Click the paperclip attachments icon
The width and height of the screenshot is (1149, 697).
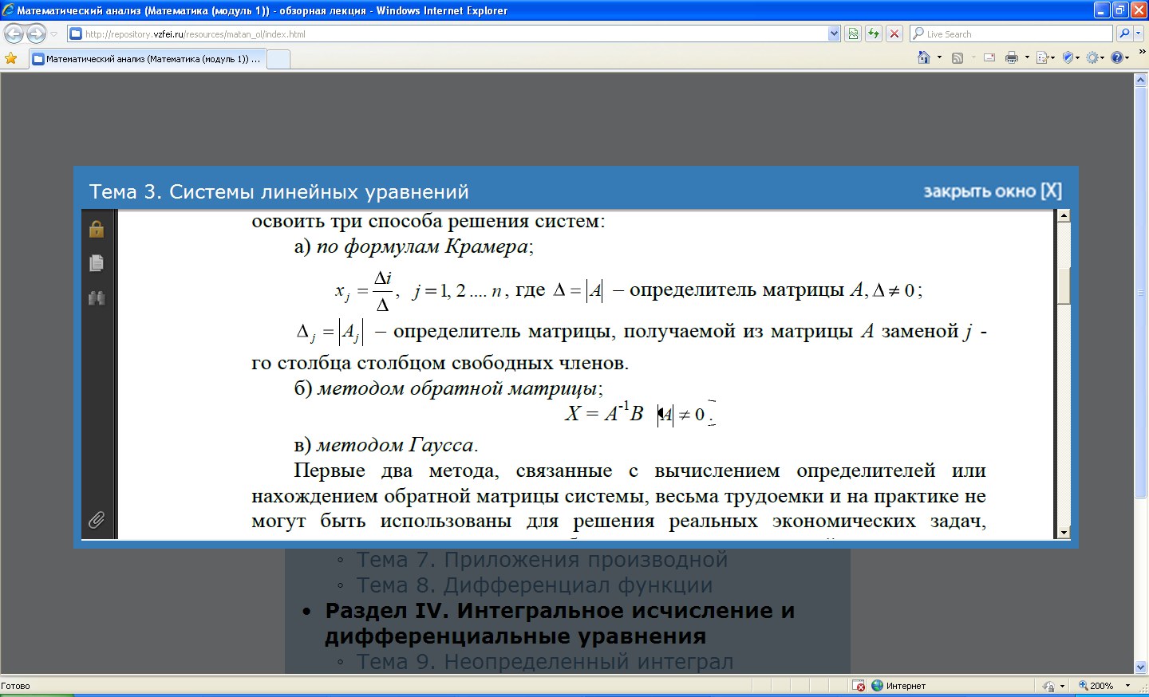pos(97,520)
